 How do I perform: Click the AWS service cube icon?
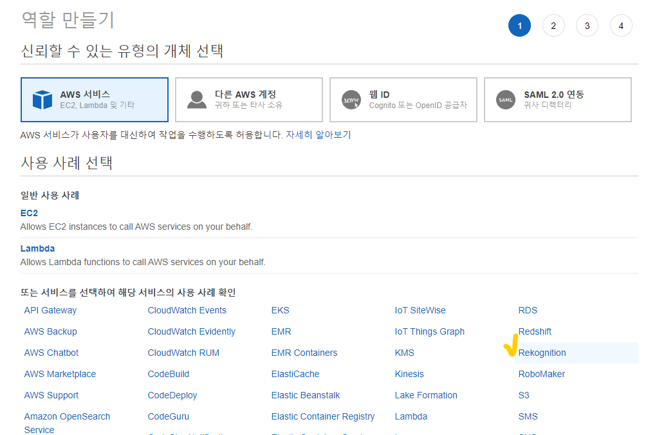tap(42, 100)
